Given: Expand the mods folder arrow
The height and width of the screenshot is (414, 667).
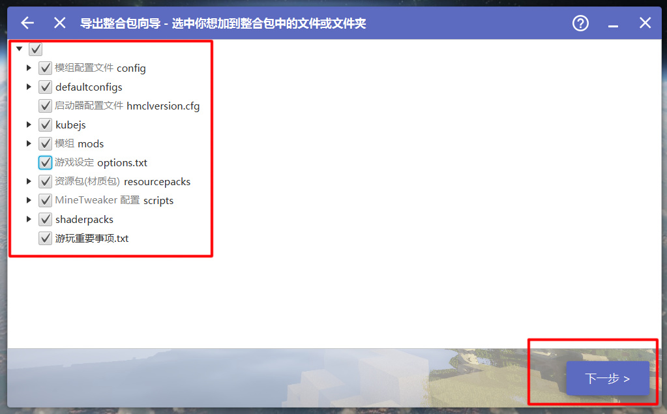Looking at the screenshot, I should pyautogui.click(x=29, y=143).
